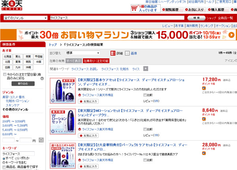
Task: Open オークション menu link
Action: coord(223,26)
